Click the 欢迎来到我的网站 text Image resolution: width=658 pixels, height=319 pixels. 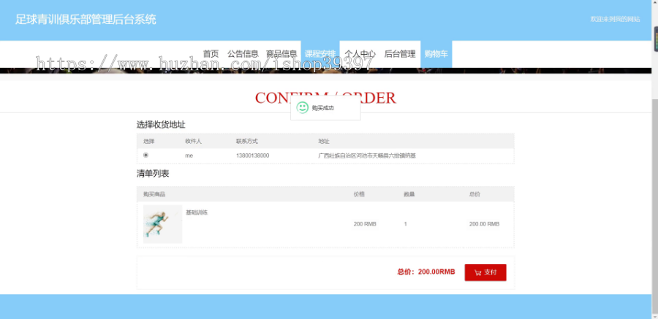[x=615, y=19]
